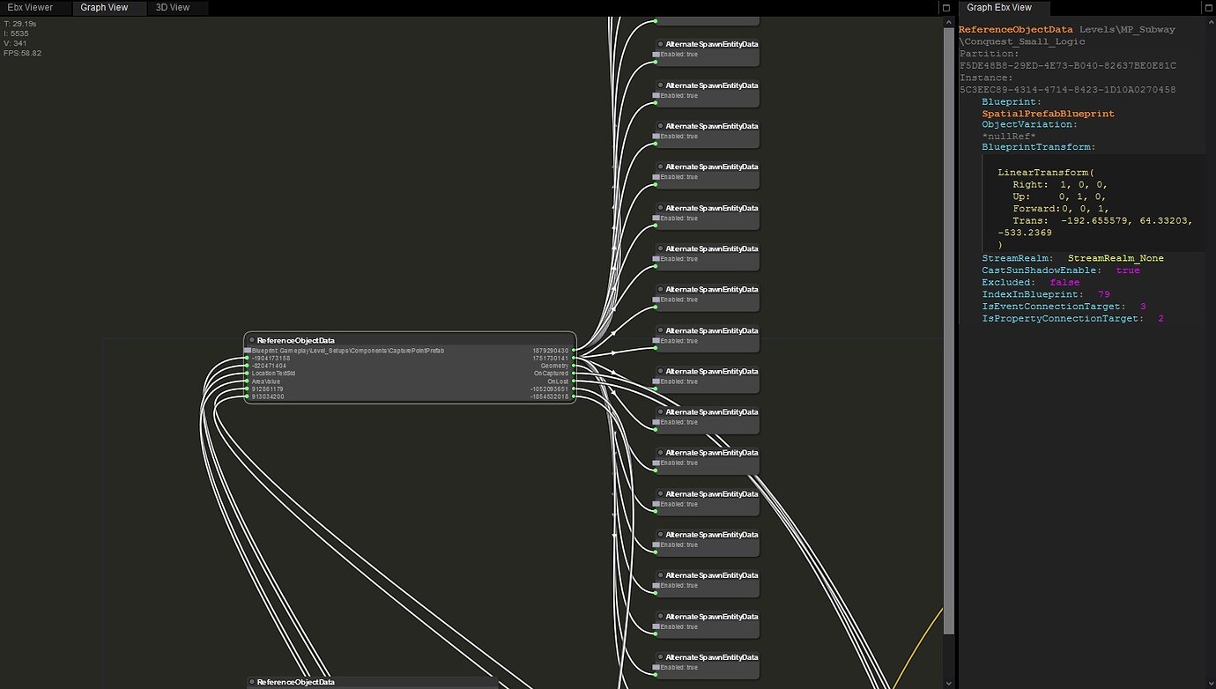Click the 1879290430 output port
This screenshot has width=1216, height=689.
[574, 351]
